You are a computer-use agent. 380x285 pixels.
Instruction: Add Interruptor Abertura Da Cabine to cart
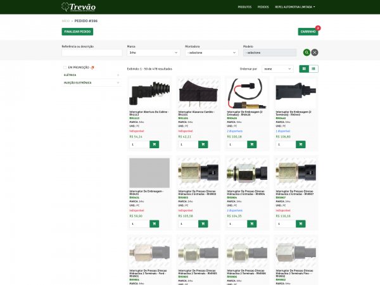(x=154, y=144)
